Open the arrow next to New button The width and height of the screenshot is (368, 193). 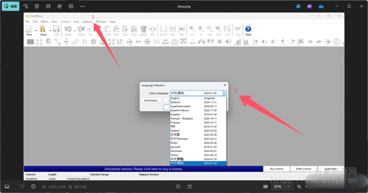pyautogui.click(x=36, y=31)
